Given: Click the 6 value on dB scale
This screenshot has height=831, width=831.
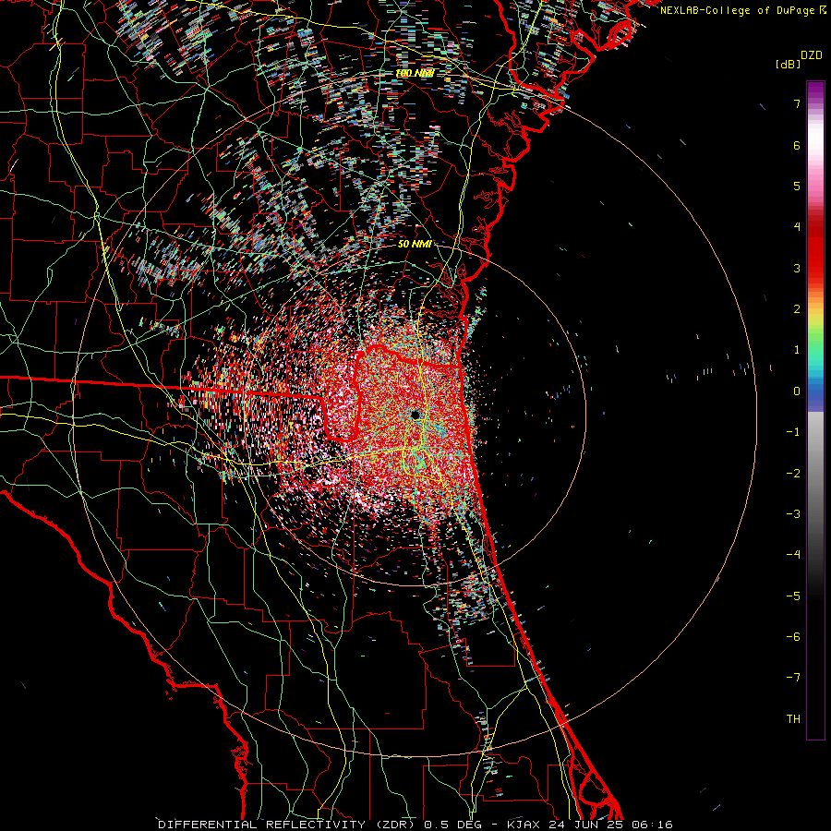Looking at the screenshot, I should click(797, 145).
